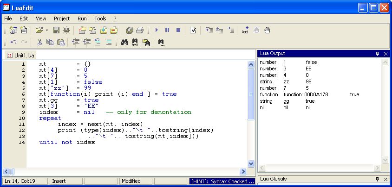This screenshot has width=392, height=187.
Task: Click the Go to Line binoculars dots icon
Action: 161,42
